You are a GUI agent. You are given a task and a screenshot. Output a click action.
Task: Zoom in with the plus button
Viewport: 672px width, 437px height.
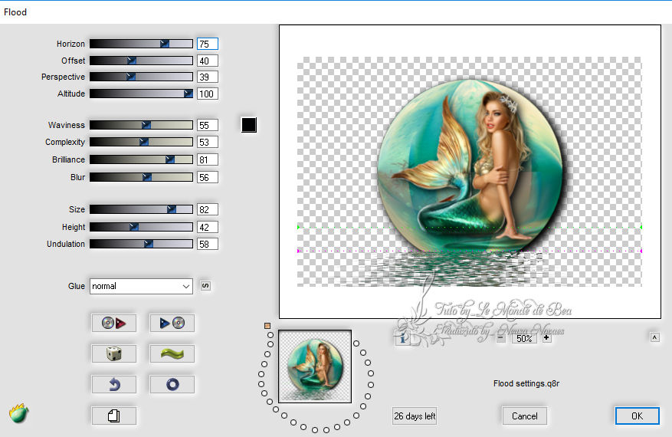point(546,338)
